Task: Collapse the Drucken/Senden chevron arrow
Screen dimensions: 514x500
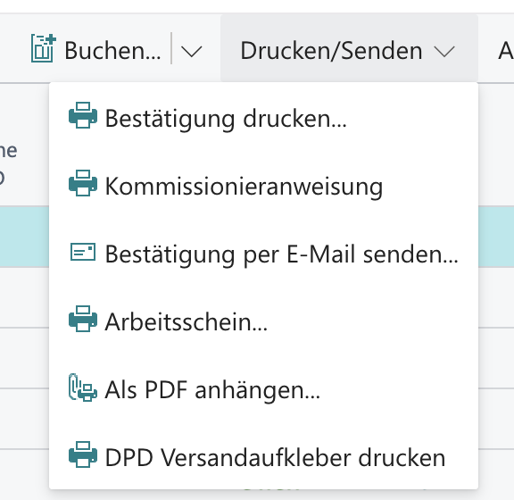Action: [444, 52]
